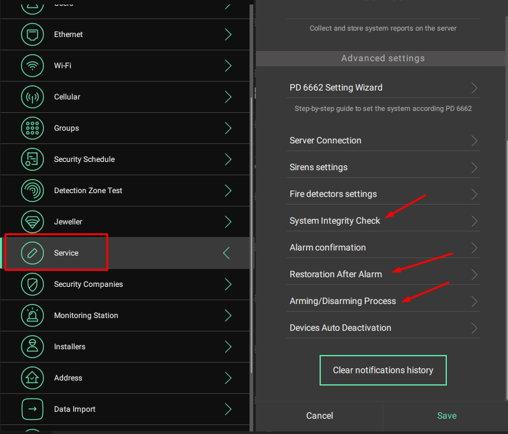The height and width of the screenshot is (434, 508).
Task: Click the Jeweller radio icon
Action: 32,222
